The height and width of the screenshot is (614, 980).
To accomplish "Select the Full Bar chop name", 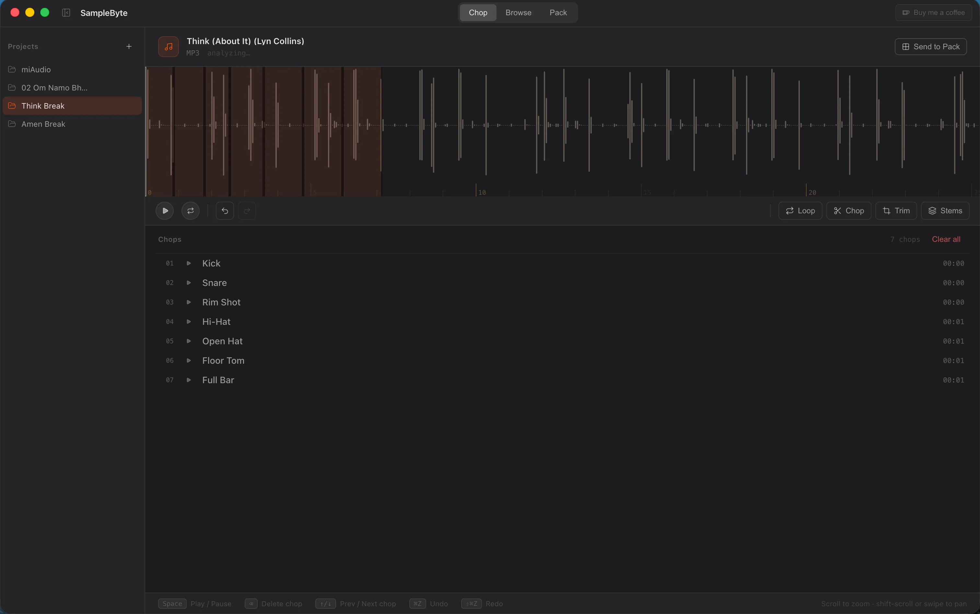I will click(218, 380).
